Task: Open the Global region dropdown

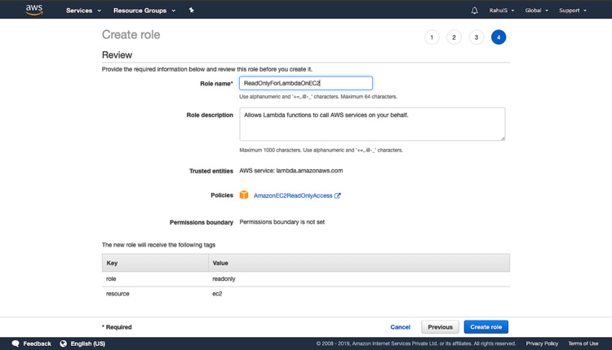Action: coord(536,11)
